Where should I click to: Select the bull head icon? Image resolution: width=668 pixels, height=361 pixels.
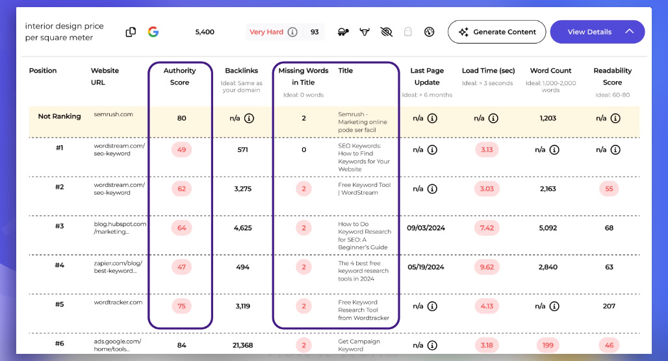pos(365,32)
